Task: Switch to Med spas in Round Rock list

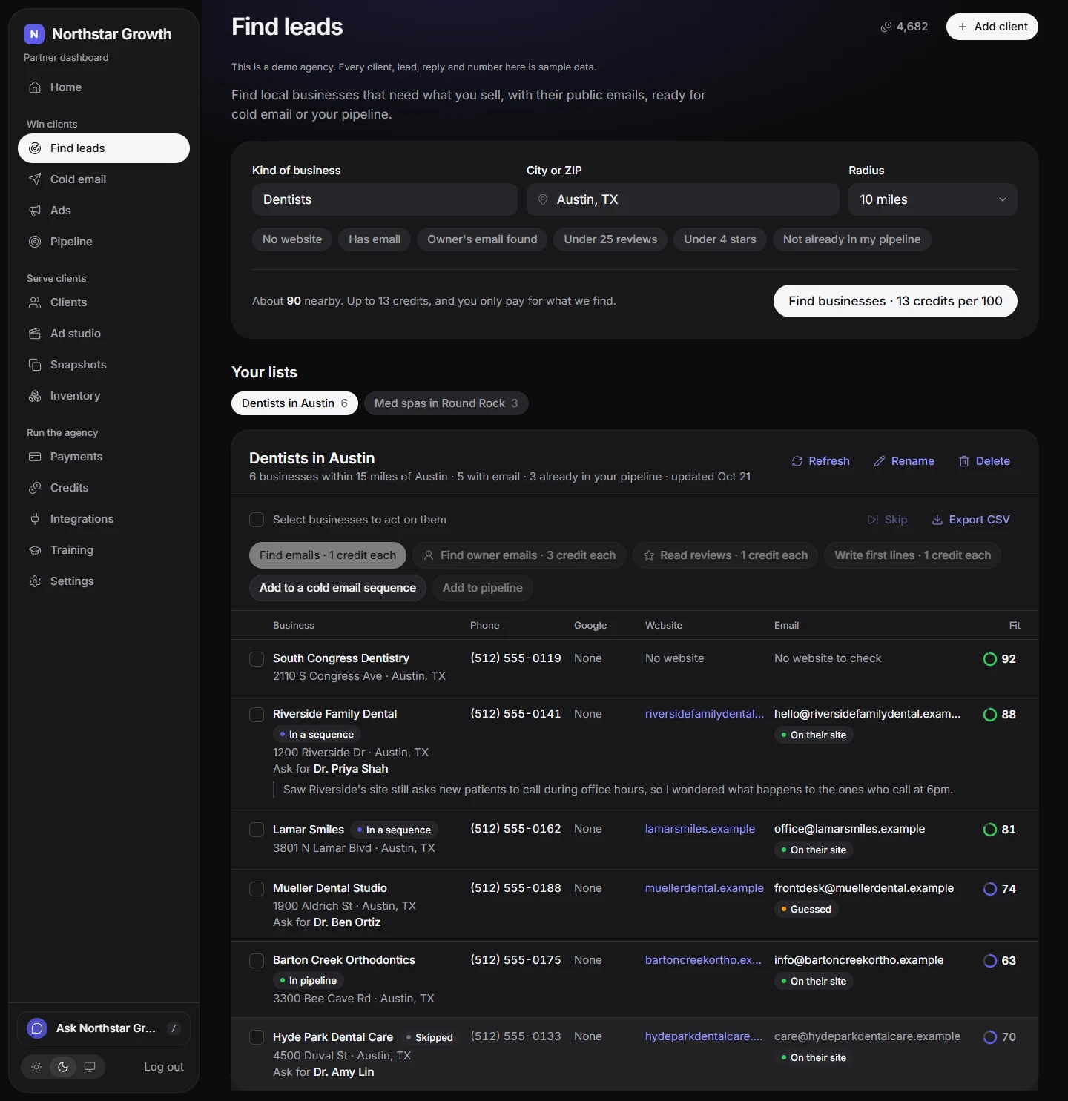Action: [x=446, y=403]
